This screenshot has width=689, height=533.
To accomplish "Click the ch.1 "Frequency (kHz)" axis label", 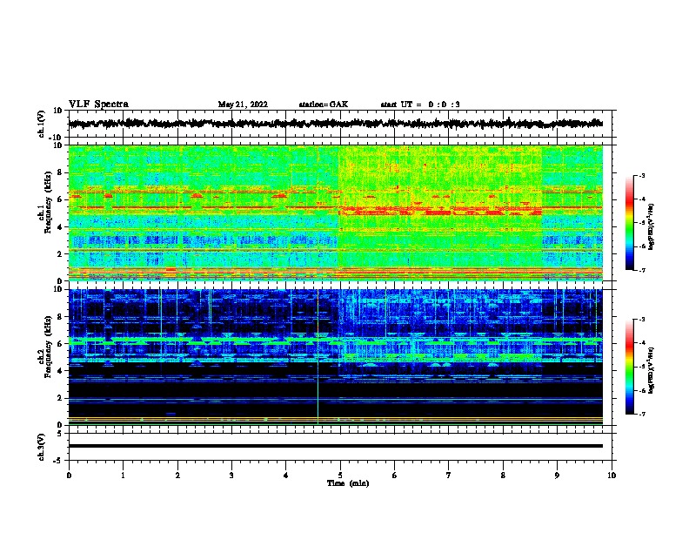I will coord(48,203).
